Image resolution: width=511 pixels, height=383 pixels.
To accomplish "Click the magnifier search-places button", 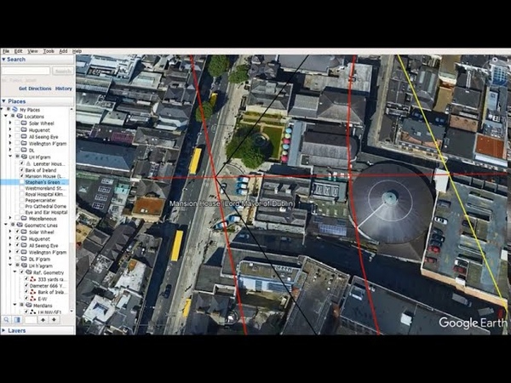I will pyautogui.click(x=7, y=320).
